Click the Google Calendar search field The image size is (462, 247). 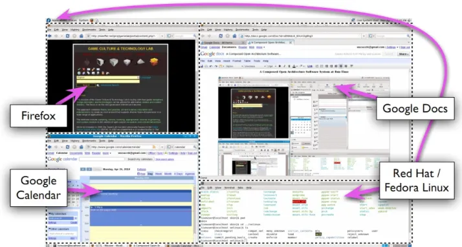click(x=102, y=159)
